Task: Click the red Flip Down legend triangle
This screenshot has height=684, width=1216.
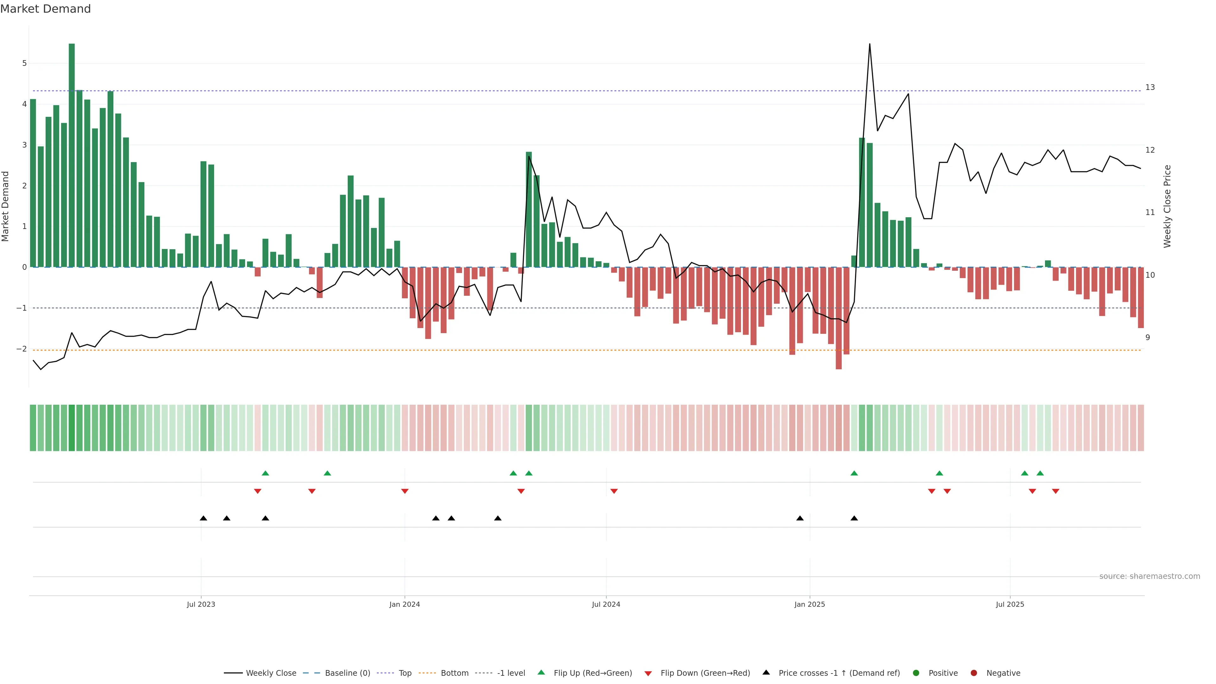Action: 648,673
